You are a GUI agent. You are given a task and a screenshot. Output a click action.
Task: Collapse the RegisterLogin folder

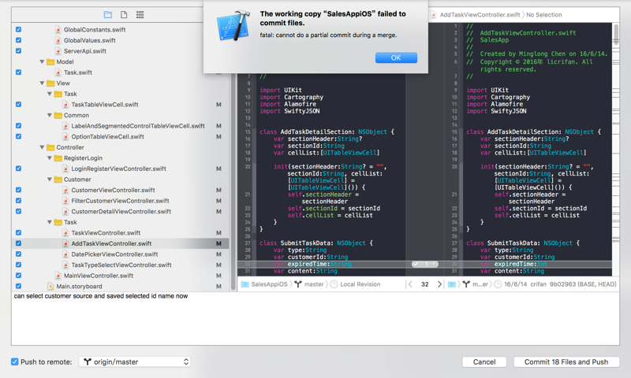coord(50,158)
